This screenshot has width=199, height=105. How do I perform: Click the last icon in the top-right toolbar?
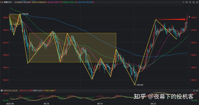click(197, 2)
